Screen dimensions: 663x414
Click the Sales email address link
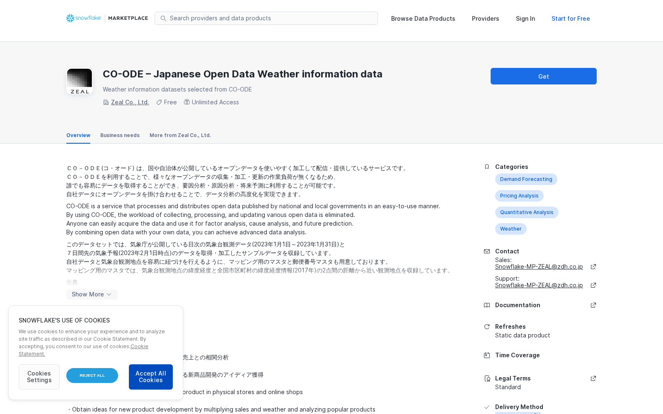coord(539,267)
